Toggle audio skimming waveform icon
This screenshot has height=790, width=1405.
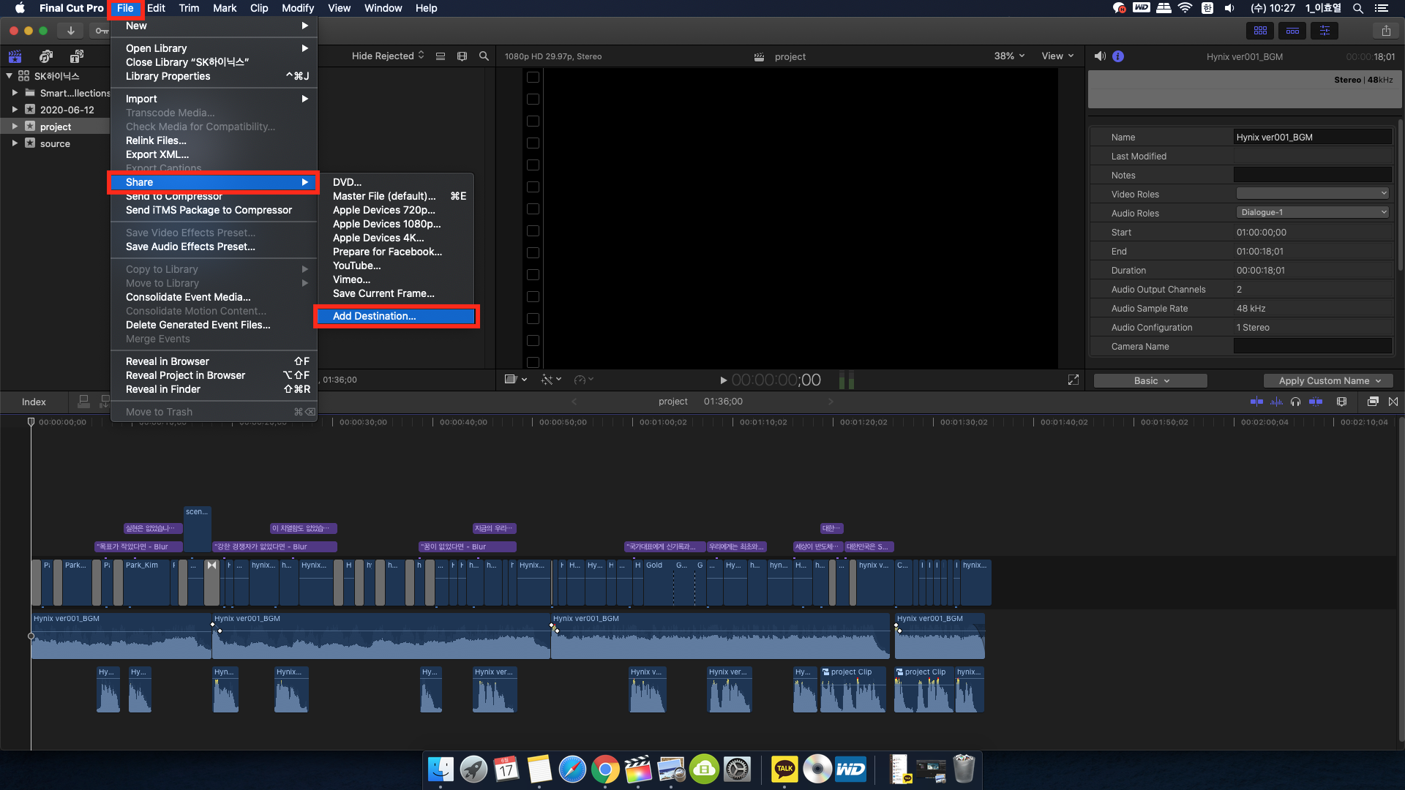(x=1277, y=402)
